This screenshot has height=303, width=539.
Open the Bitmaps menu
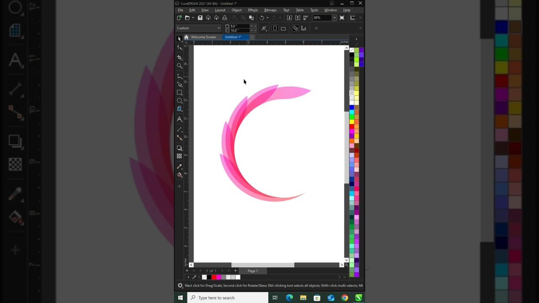click(x=270, y=10)
